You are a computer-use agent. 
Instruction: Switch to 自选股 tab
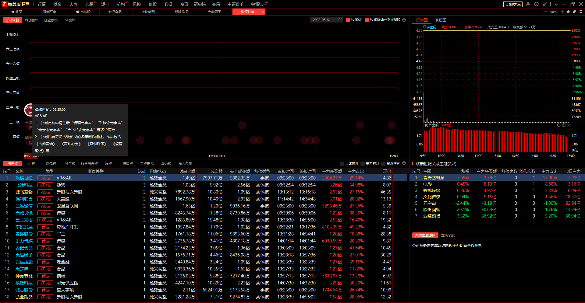click(x=83, y=12)
